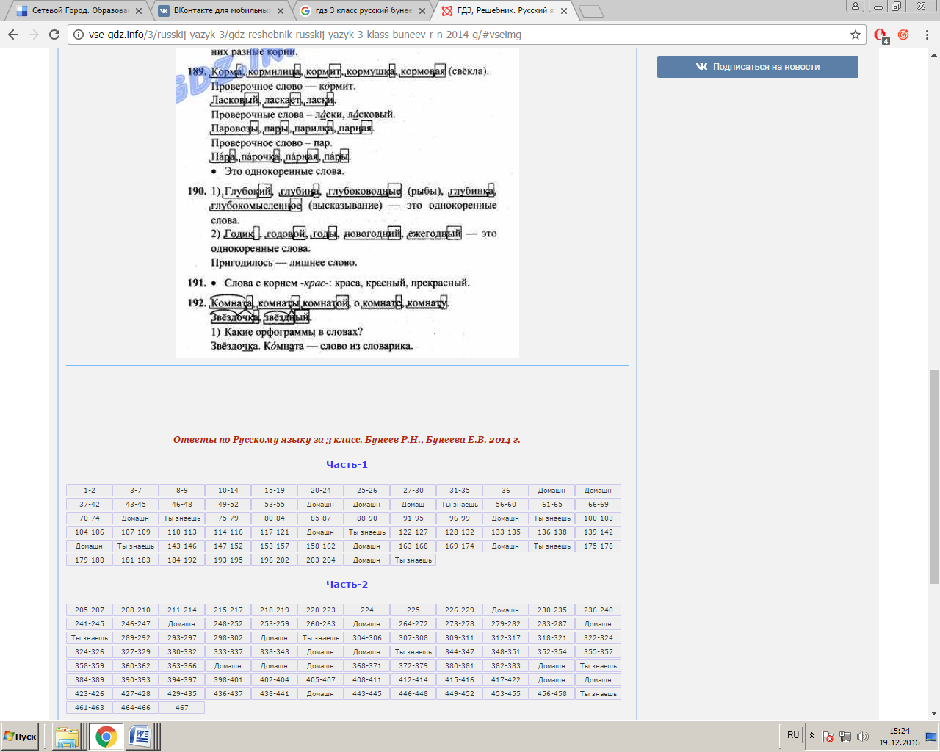Close the ГДЗ, Решебник tab

(x=563, y=11)
